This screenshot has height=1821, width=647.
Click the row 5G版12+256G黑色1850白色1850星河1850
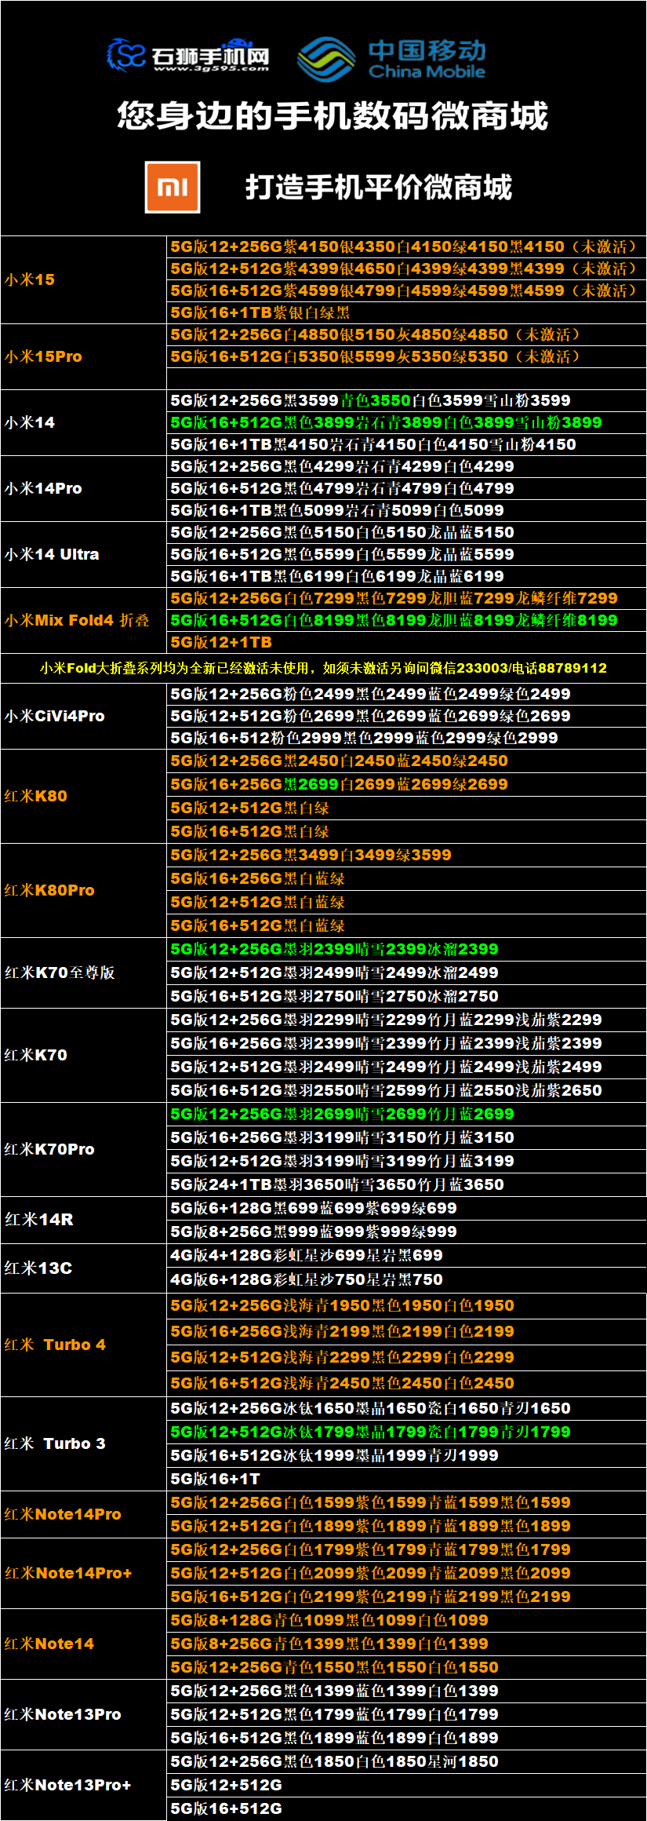pyautogui.click(x=406, y=1761)
